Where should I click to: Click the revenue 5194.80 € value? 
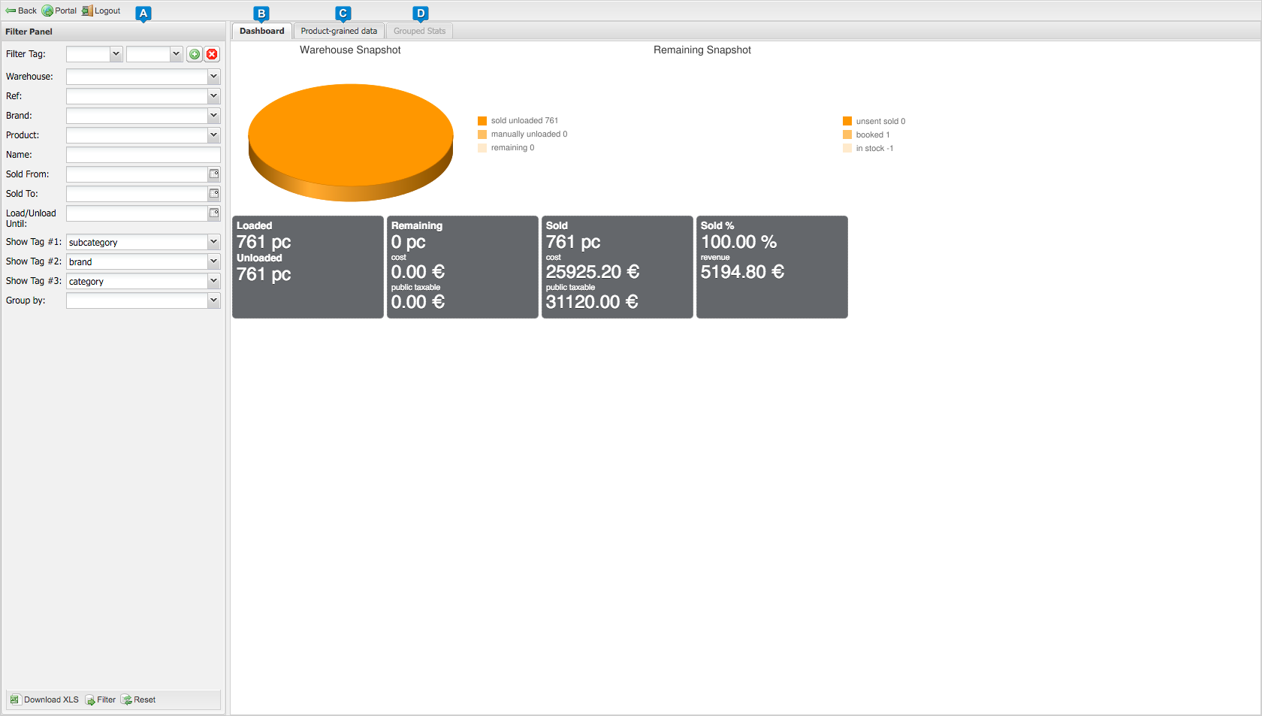click(x=742, y=272)
